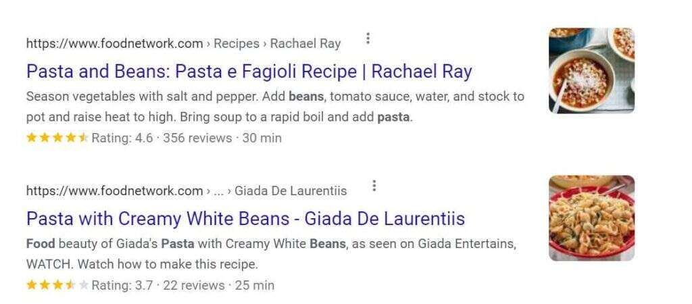Click the foodnetwork.com URL above the Rachael Ray recipe
Viewport: 692px width, 304px height.
[x=114, y=44]
